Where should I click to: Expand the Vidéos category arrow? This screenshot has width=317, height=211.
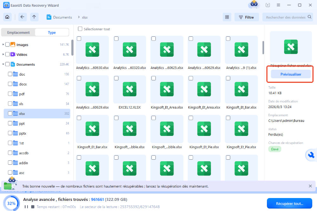point(3,54)
